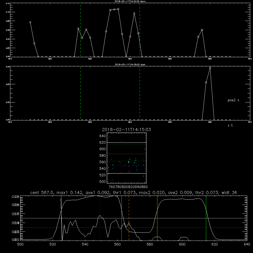Image resolution: width=253 pixels, height=253 pixels.
Task: Click the large '2018-02-11T14:15:03' scatter plot title
Action: pyautogui.click(x=126, y=130)
